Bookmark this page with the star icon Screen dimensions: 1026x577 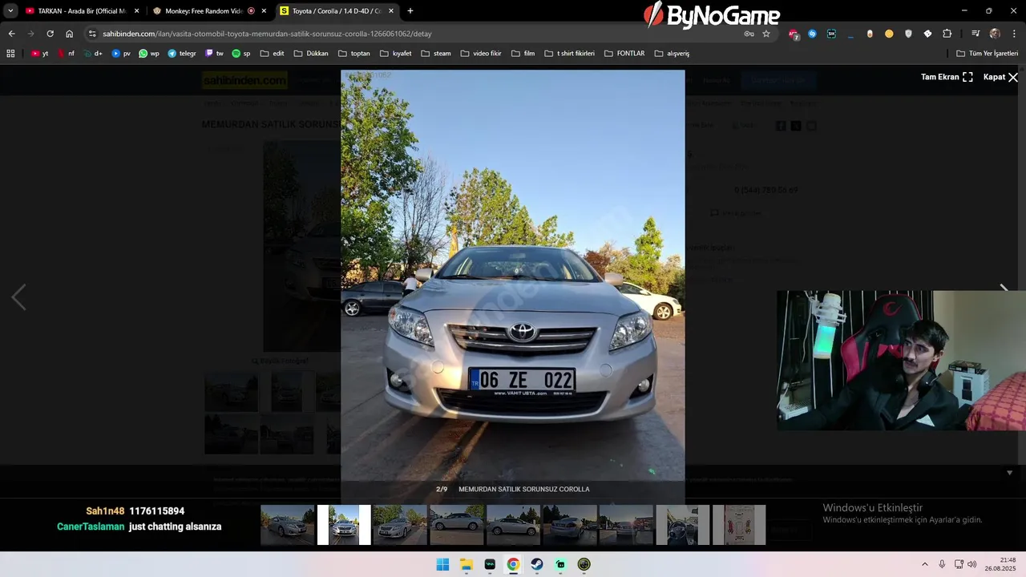click(x=766, y=34)
